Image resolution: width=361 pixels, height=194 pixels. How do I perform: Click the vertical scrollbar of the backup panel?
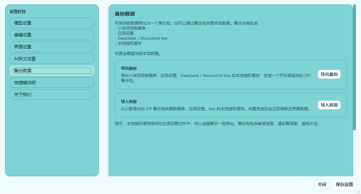pyautogui.click(x=355, y=68)
